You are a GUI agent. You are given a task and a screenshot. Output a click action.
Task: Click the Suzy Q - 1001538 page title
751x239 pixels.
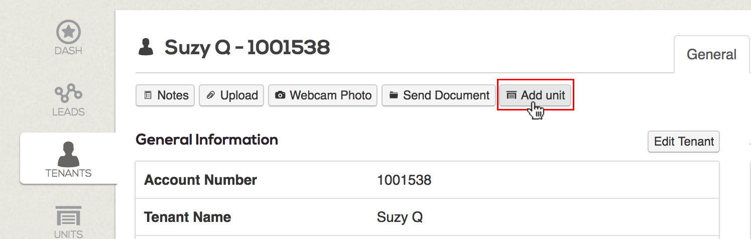click(247, 48)
